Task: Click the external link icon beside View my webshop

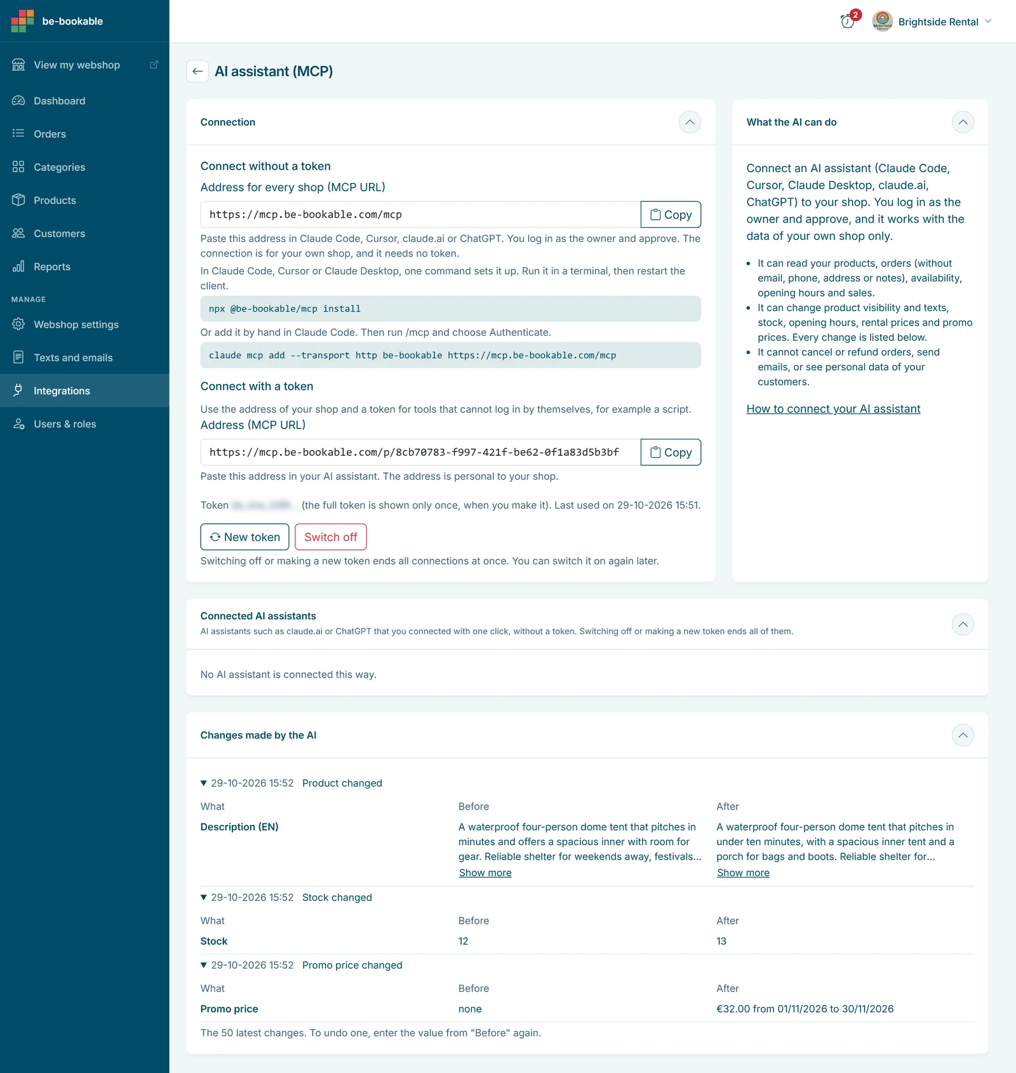Action: pyautogui.click(x=154, y=65)
